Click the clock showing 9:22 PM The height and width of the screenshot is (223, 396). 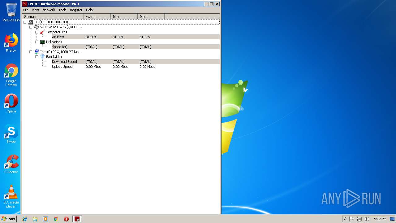click(380, 219)
